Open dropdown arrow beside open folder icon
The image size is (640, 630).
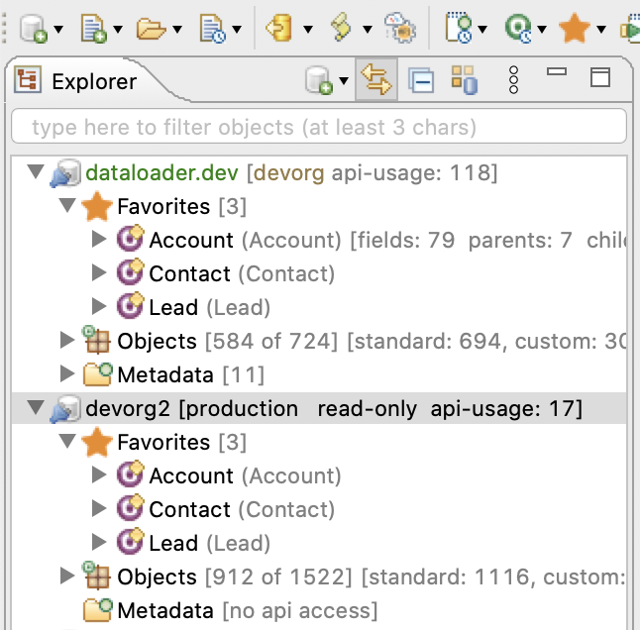[177, 29]
